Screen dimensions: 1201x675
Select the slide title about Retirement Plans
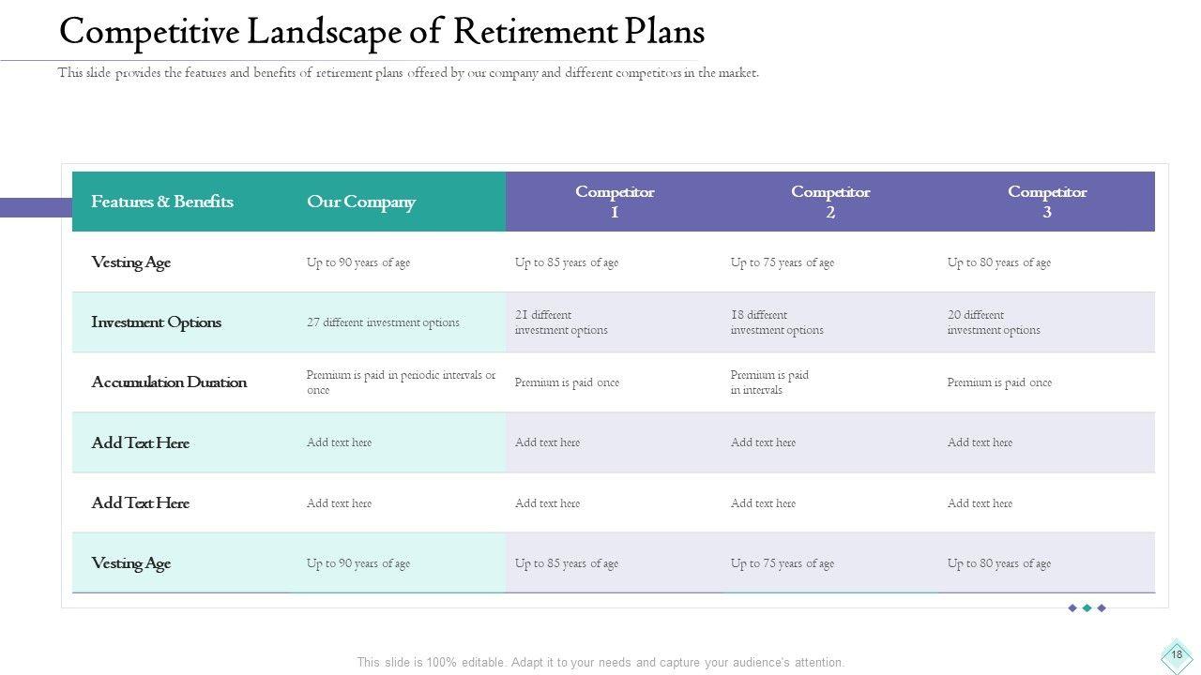pyautogui.click(x=381, y=32)
